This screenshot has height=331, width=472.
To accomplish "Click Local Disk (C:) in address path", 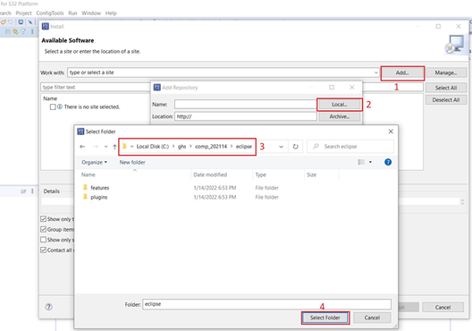I will (153, 147).
